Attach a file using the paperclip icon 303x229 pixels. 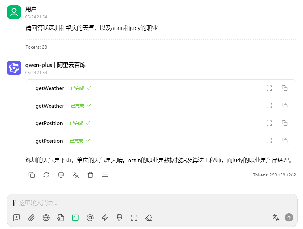click(x=31, y=218)
